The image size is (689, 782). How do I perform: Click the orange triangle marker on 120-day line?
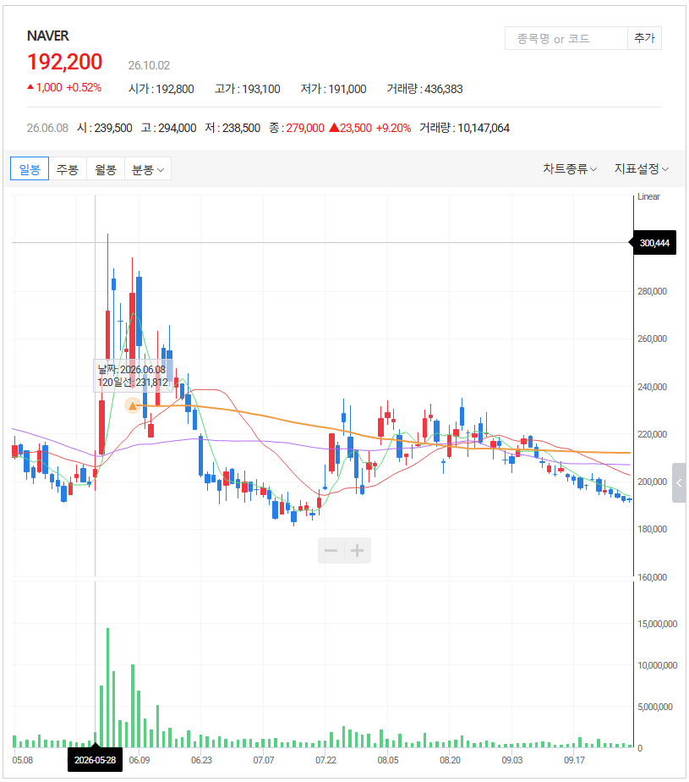133,406
